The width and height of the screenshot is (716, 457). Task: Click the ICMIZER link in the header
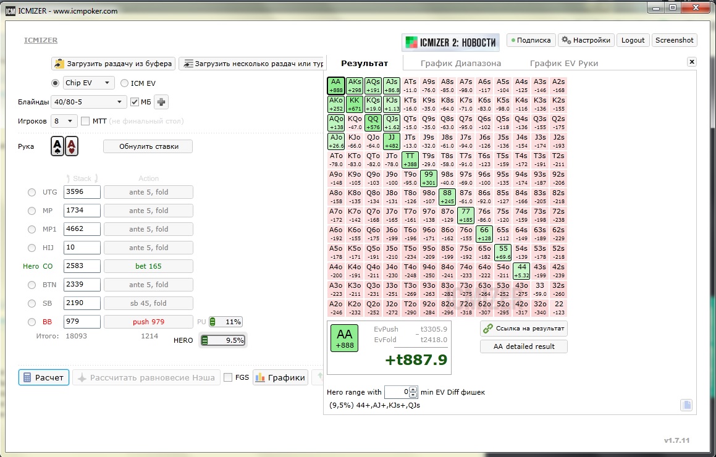coord(41,40)
